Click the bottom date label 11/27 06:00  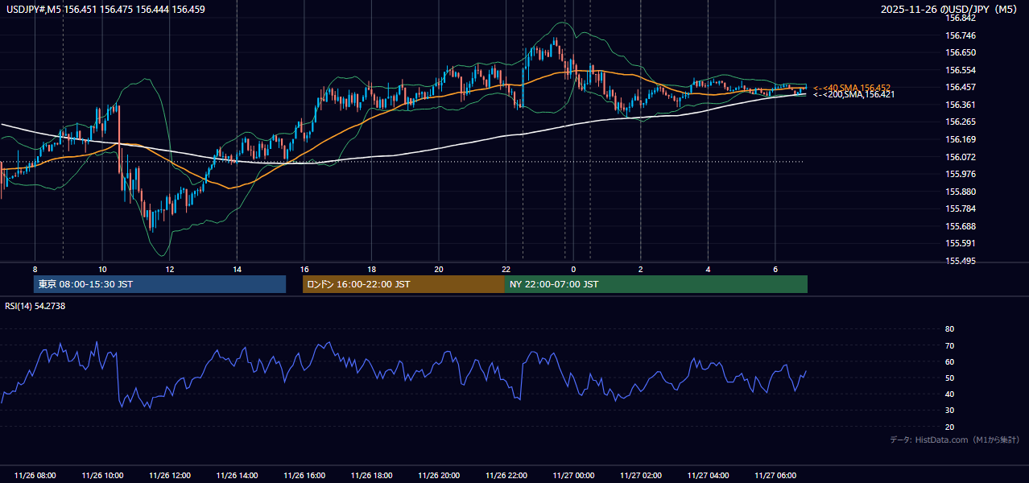[x=776, y=476]
